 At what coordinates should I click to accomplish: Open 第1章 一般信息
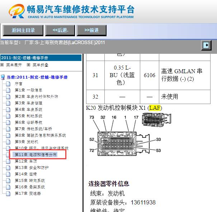[x=28, y=90]
